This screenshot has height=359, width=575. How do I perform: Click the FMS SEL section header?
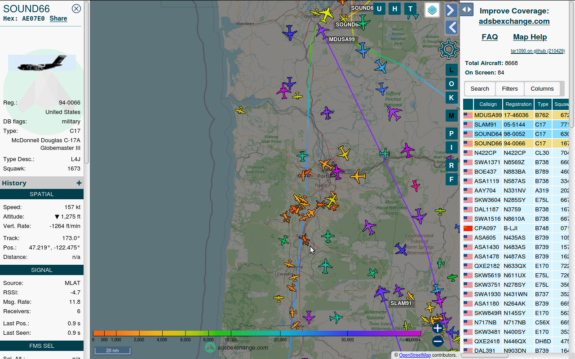pyautogui.click(x=42, y=346)
